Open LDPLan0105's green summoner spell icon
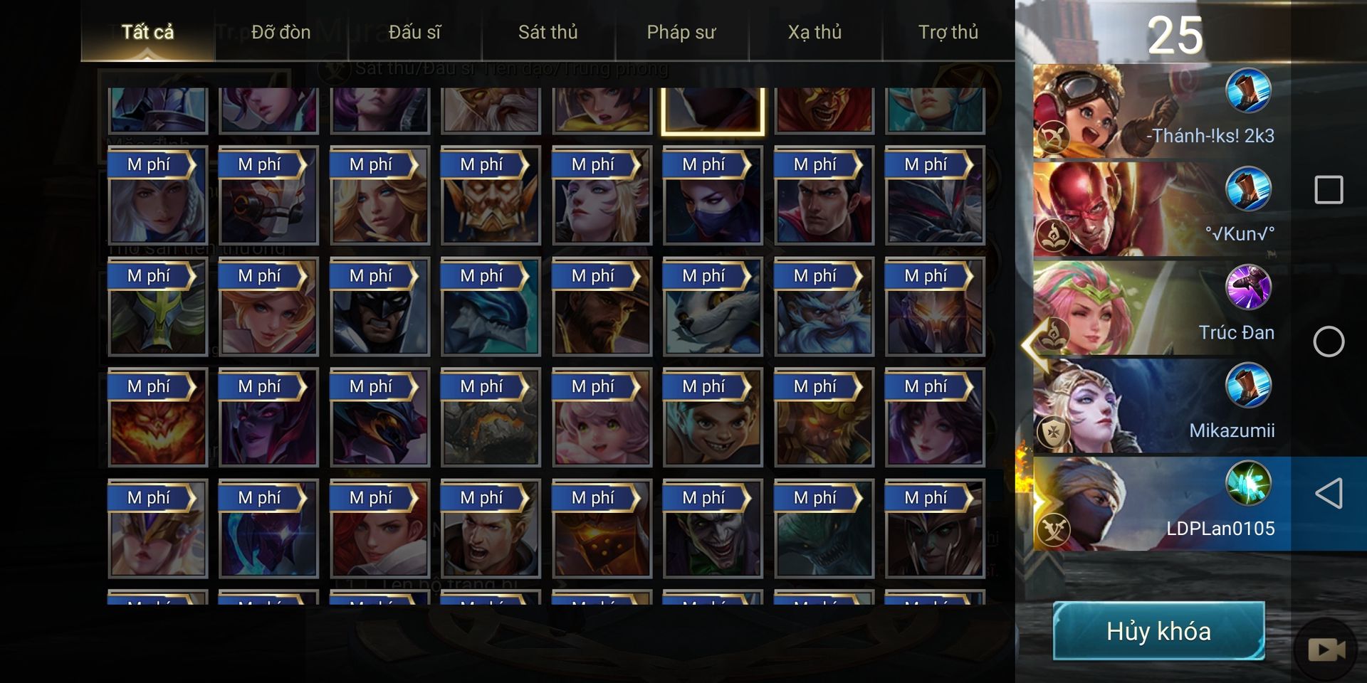Image resolution: width=1367 pixels, height=683 pixels. click(x=1248, y=483)
